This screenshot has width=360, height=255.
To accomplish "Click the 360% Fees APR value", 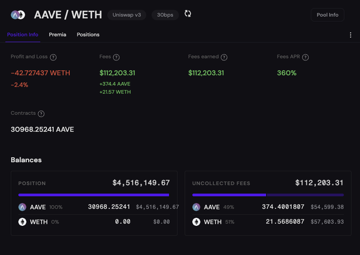I will coord(287,73).
